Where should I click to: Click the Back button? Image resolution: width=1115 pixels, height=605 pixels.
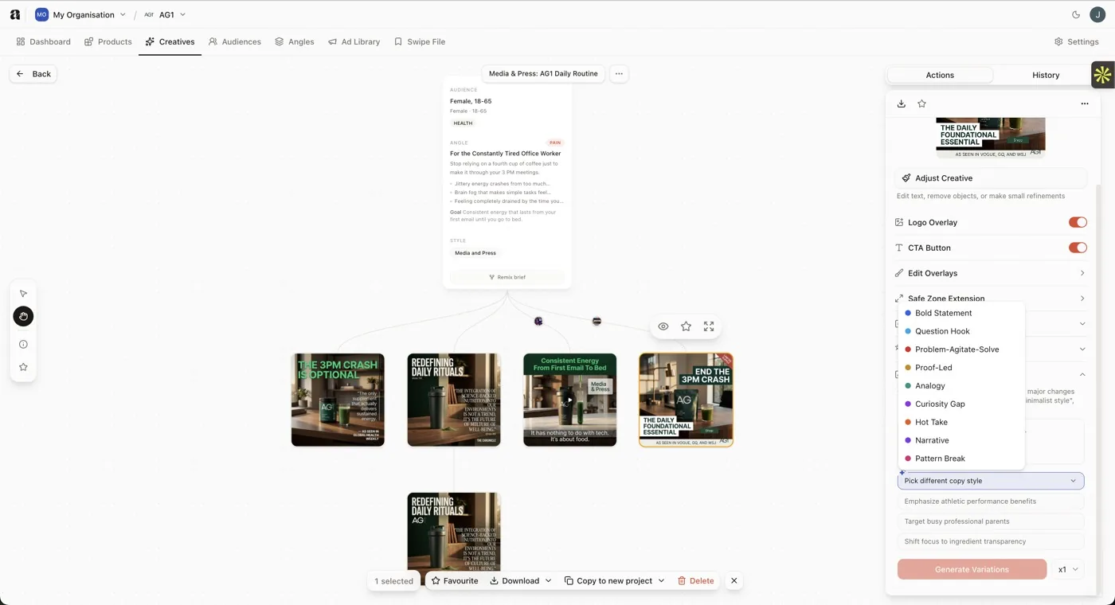click(x=33, y=73)
